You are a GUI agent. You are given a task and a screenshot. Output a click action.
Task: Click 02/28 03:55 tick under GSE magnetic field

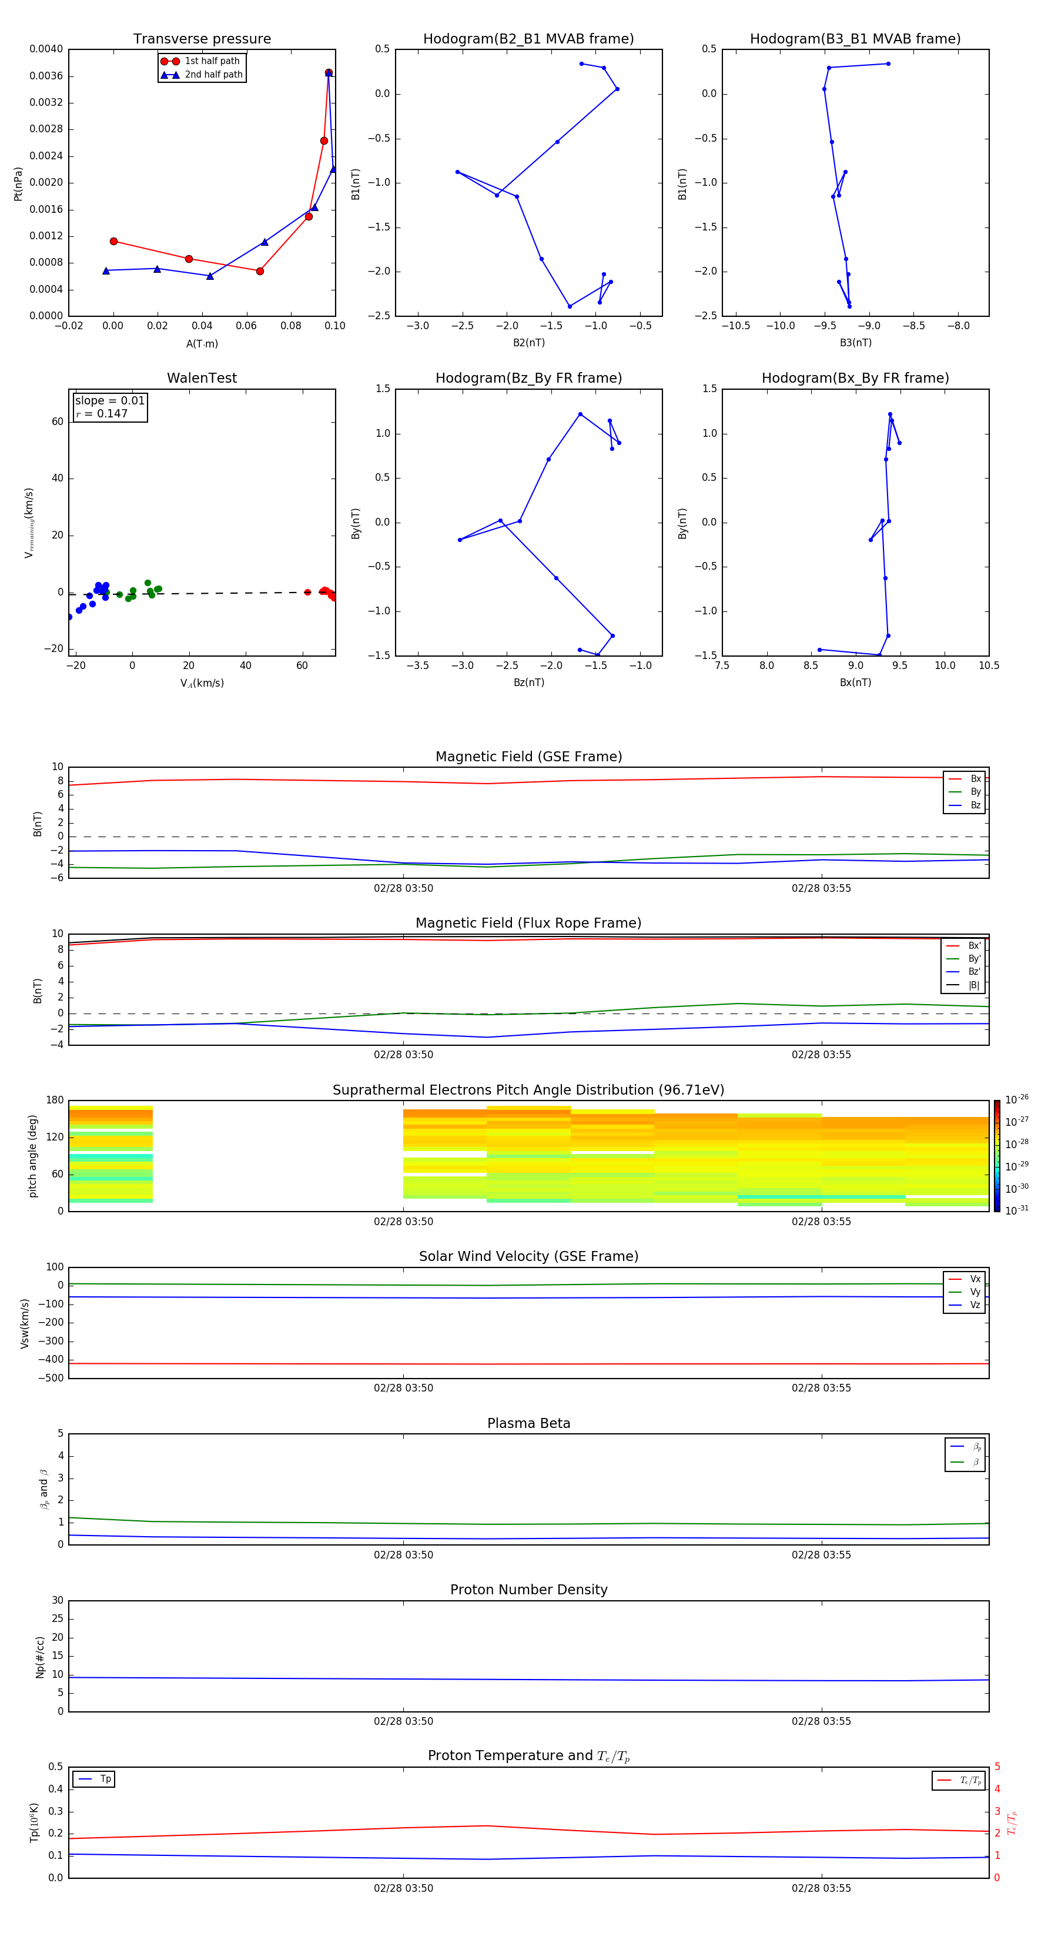822,889
